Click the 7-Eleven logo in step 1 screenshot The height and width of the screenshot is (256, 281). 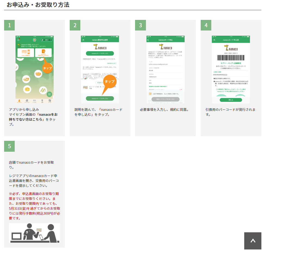coord(34,40)
